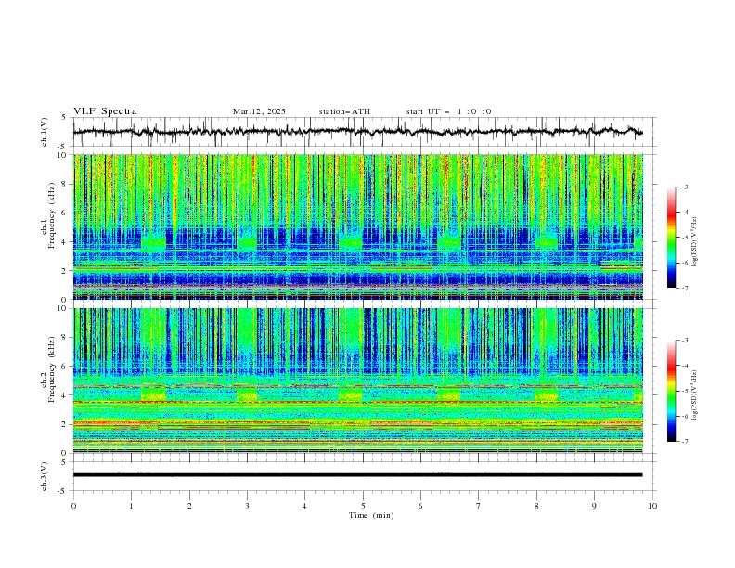Viewport: 735px width, 568px height.
Task: Click the '5' tick on the time axis
Action: [363, 506]
